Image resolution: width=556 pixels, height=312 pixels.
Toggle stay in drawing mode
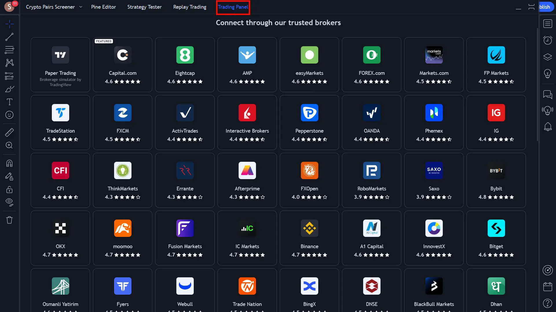[9, 177]
